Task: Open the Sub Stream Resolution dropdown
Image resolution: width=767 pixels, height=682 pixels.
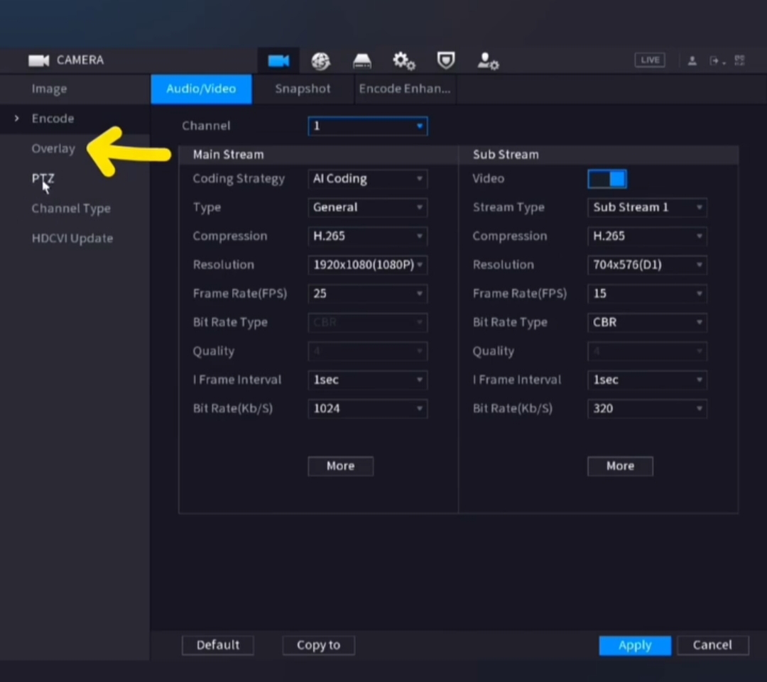Action: pyautogui.click(x=647, y=265)
